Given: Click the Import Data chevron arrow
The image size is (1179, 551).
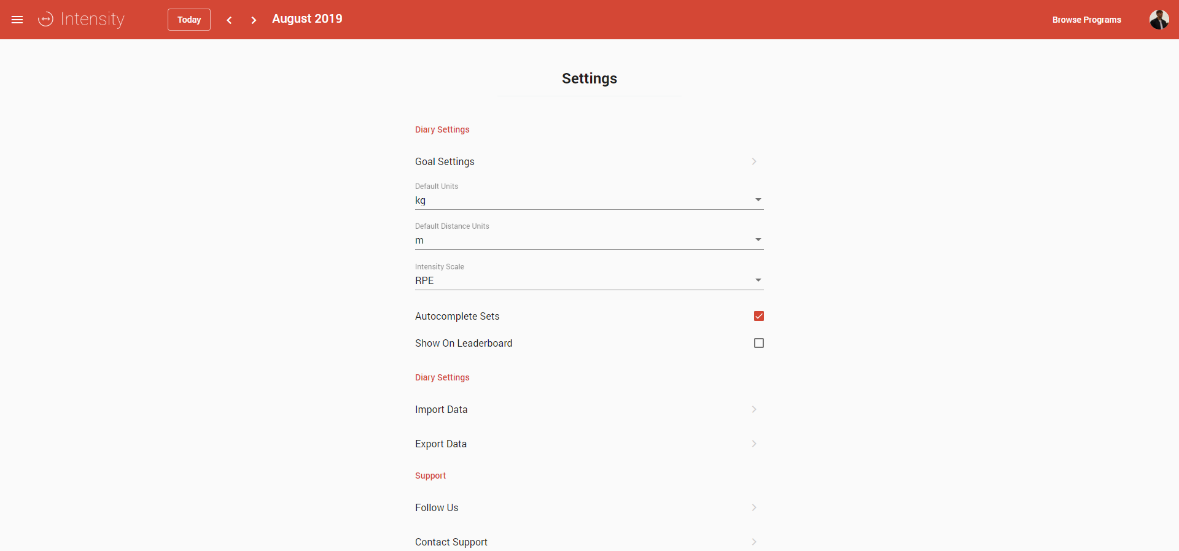Looking at the screenshot, I should pos(754,409).
